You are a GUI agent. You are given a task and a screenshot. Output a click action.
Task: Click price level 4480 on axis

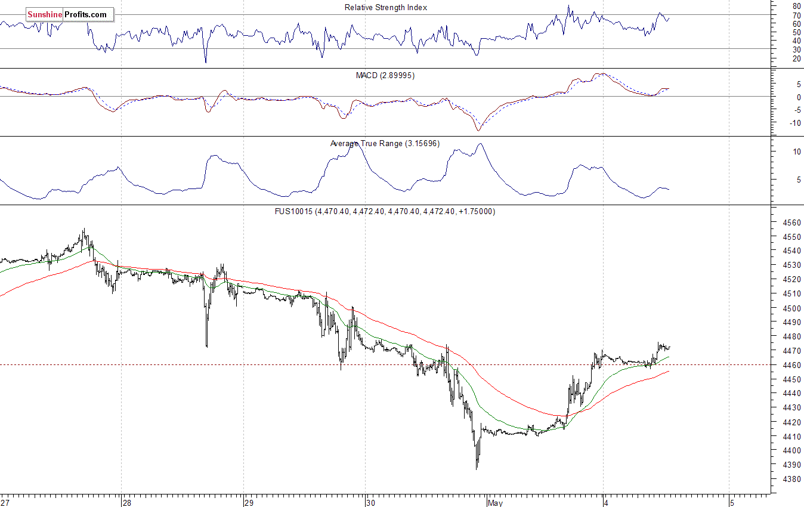tap(791, 337)
